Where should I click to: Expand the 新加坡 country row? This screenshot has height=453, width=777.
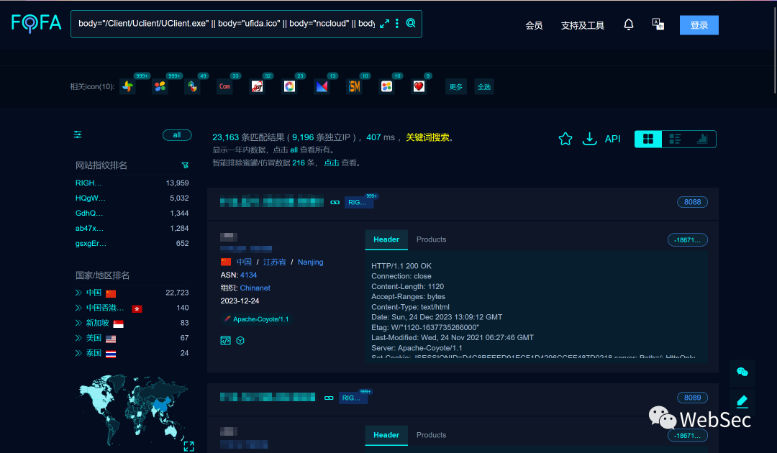click(x=78, y=323)
